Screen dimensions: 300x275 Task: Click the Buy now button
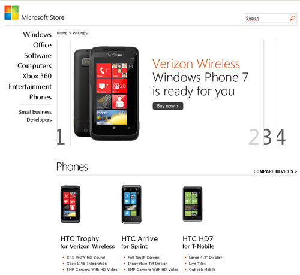pos(168,106)
